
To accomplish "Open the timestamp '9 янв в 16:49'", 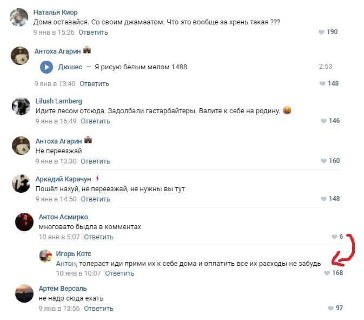I will 56,121.
